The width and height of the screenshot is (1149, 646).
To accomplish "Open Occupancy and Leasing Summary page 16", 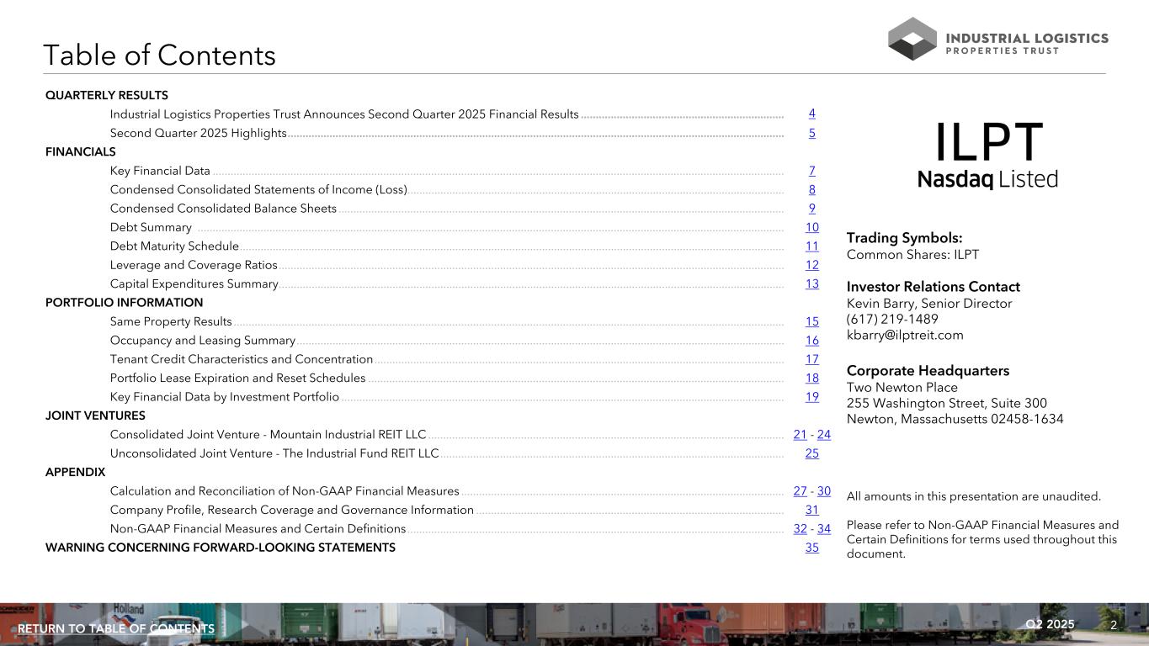I will point(811,340).
